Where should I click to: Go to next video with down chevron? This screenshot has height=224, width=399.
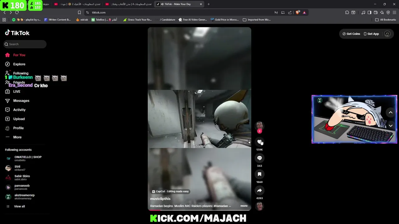pyautogui.click(x=391, y=126)
